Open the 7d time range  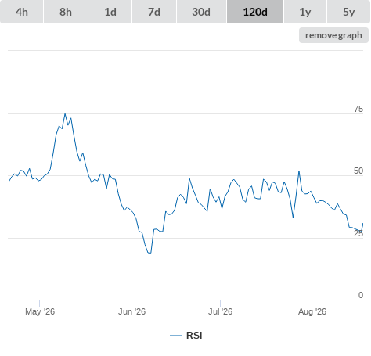click(x=154, y=12)
